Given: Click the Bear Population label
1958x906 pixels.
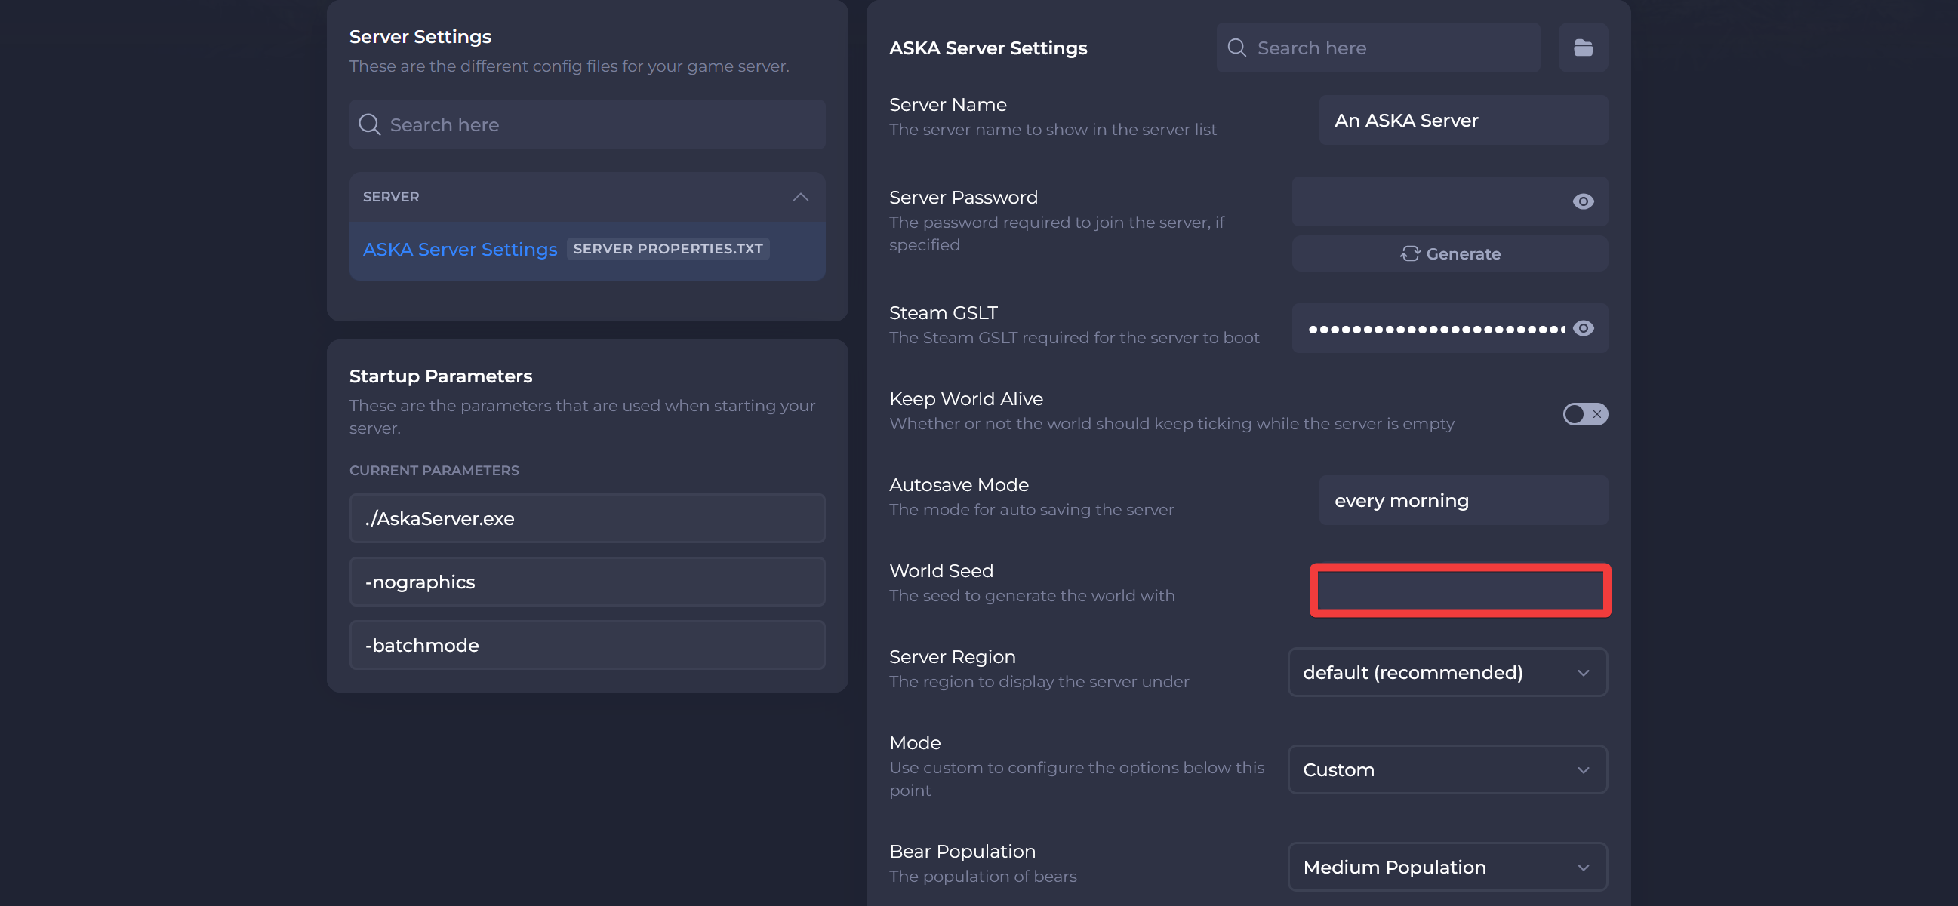Looking at the screenshot, I should pyautogui.click(x=962, y=852).
